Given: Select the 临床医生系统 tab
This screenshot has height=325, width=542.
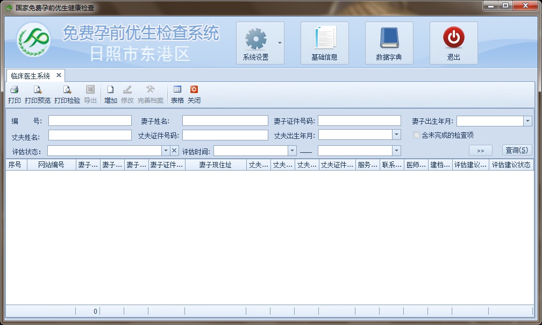Looking at the screenshot, I should [x=31, y=76].
